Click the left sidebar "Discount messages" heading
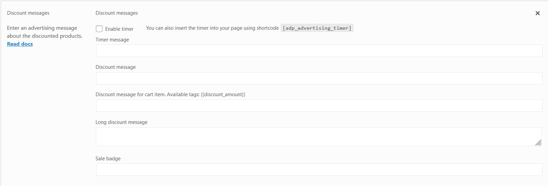The height and width of the screenshot is (186, 548). [x=28, y=13]
